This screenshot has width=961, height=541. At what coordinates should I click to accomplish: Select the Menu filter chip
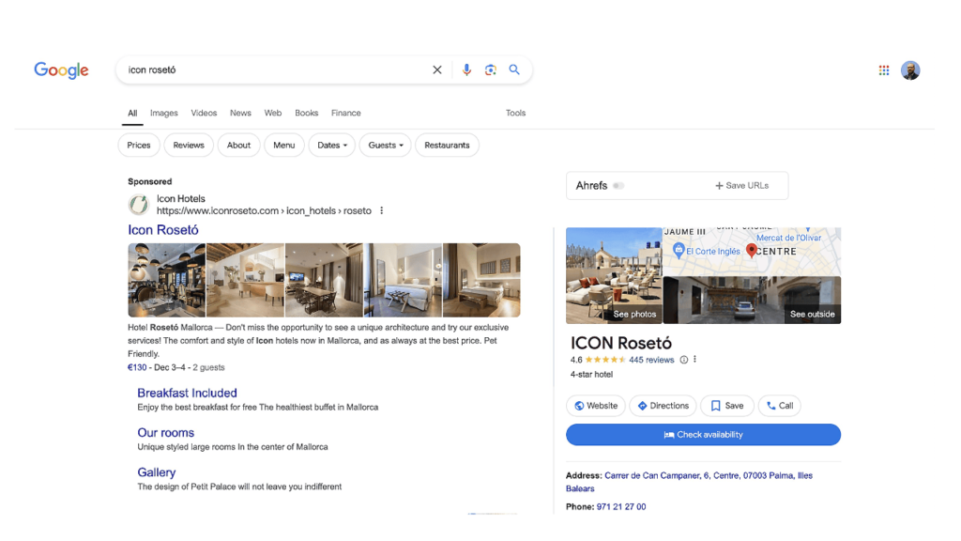283,146
